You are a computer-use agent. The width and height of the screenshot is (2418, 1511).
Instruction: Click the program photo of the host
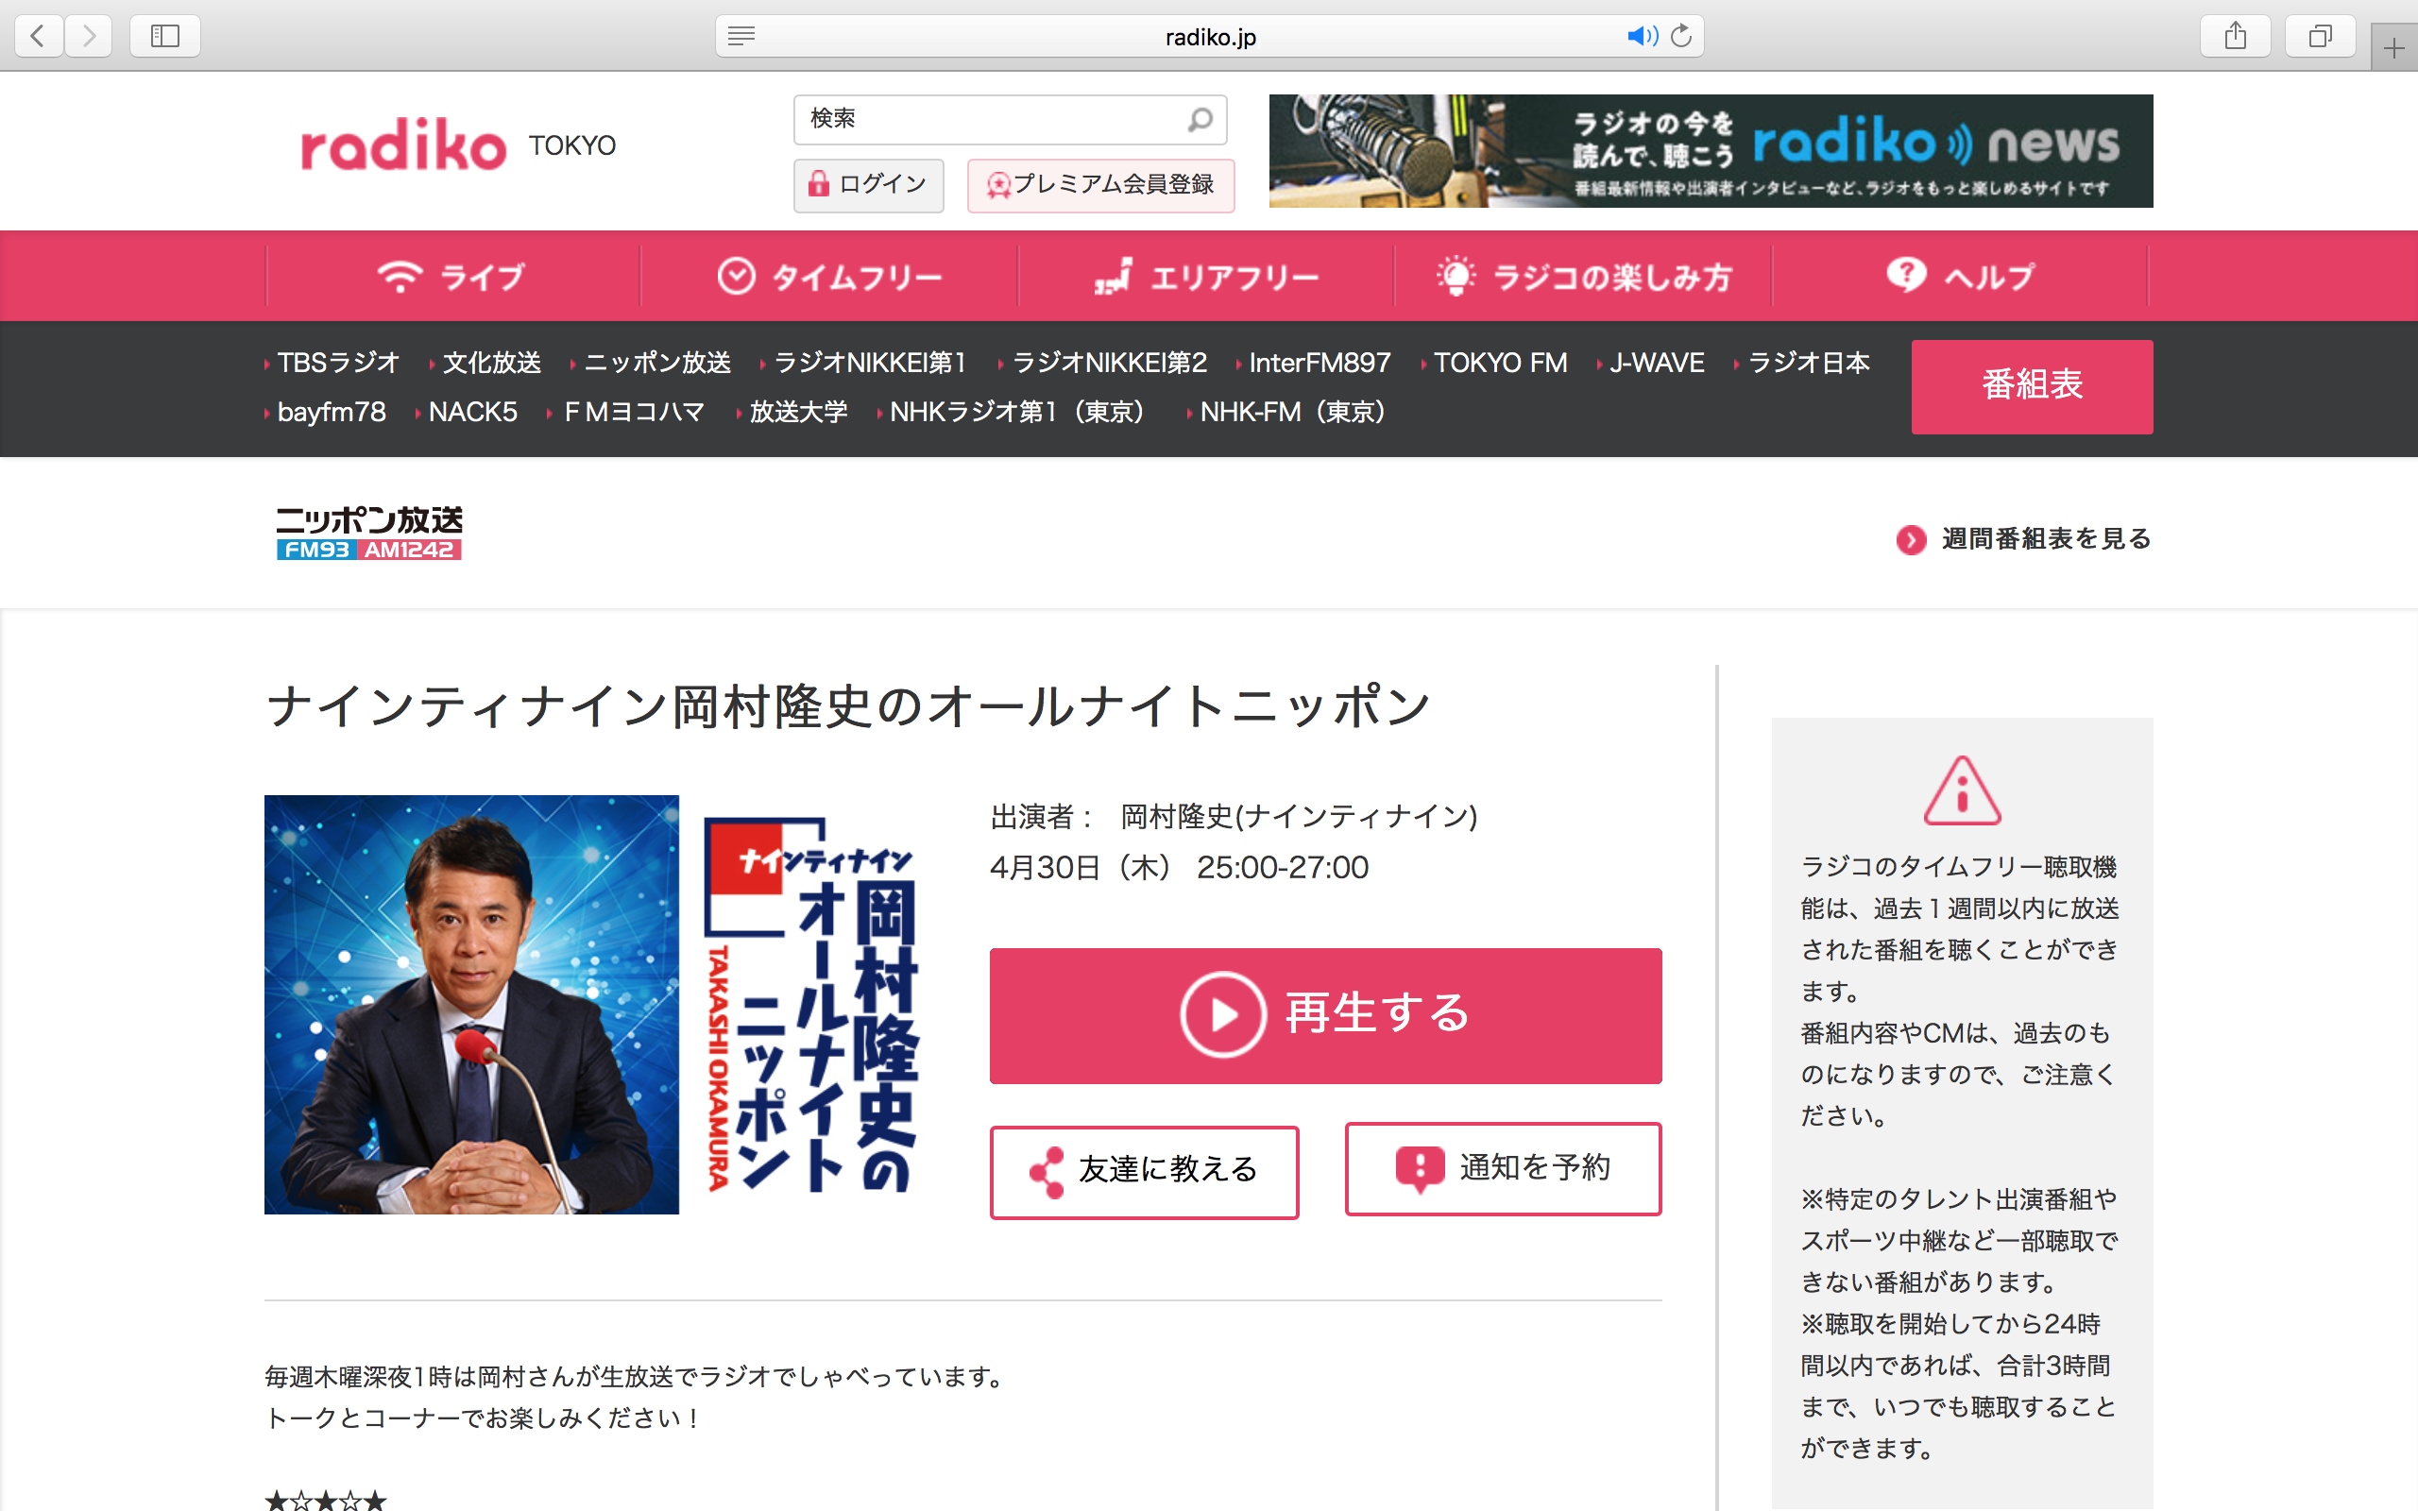(471, 1004)
